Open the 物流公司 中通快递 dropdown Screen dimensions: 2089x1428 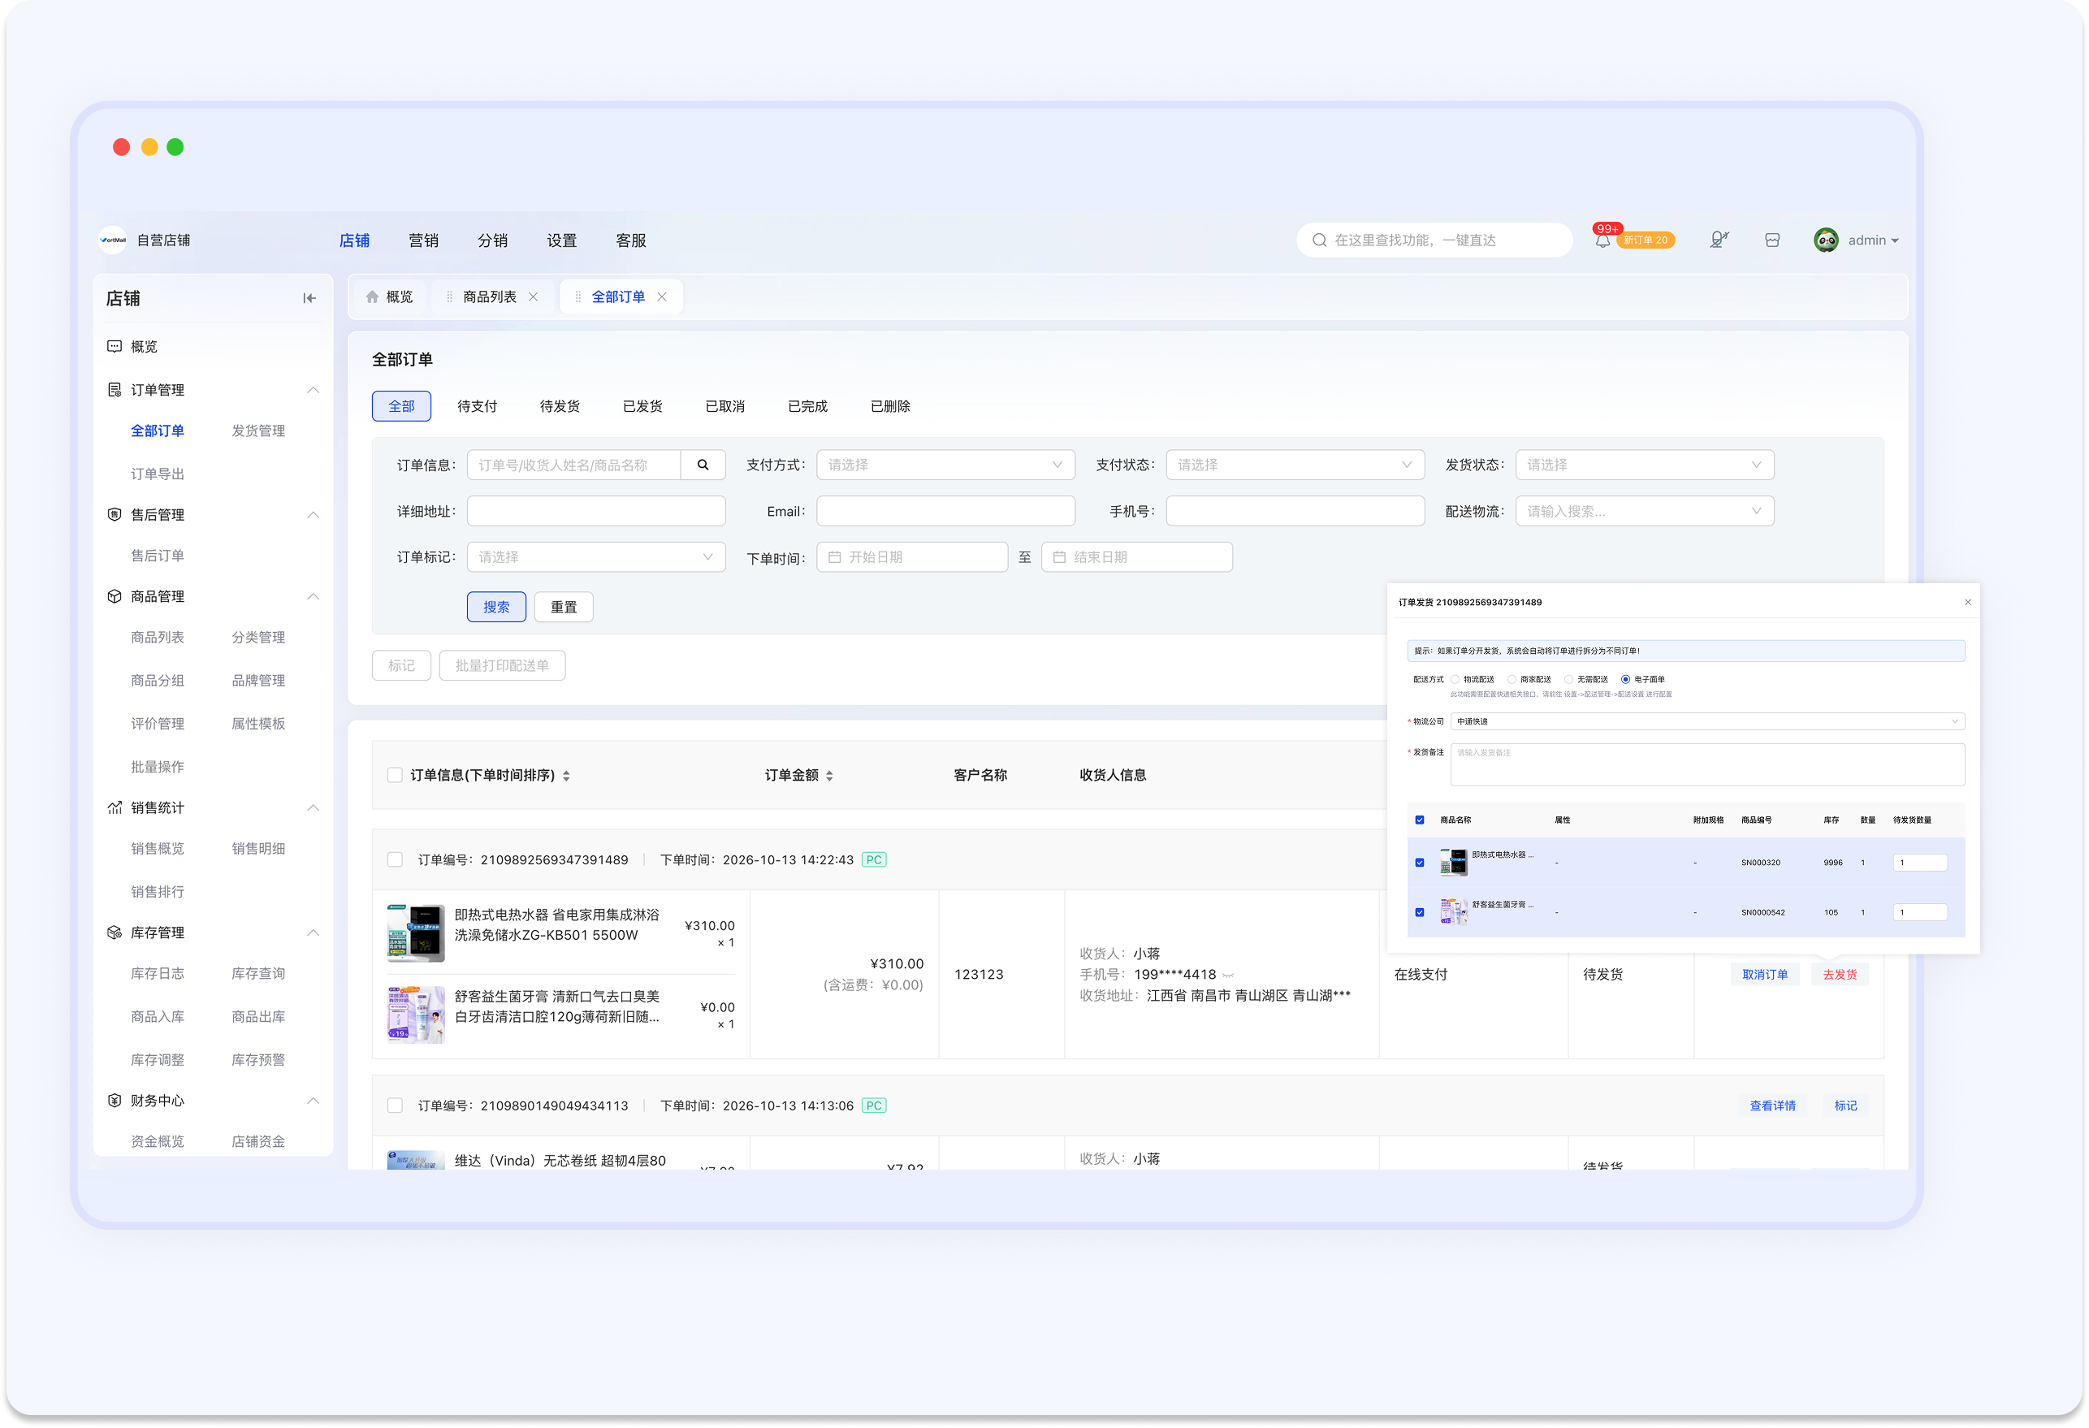click(x=1707, y=721)
